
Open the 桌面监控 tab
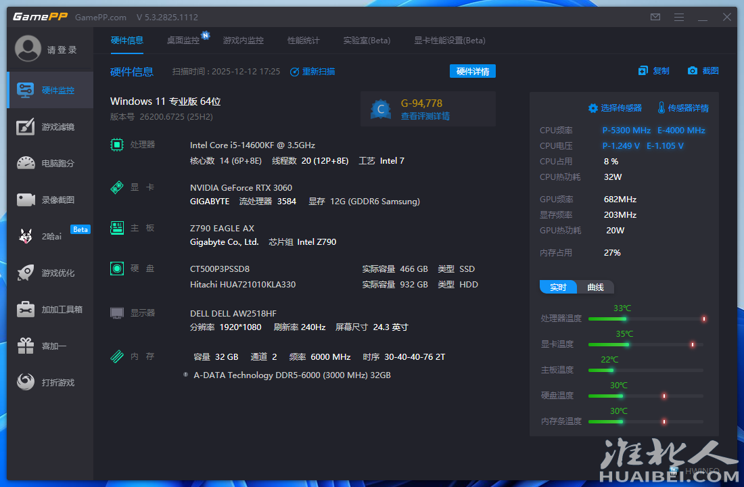183,41
